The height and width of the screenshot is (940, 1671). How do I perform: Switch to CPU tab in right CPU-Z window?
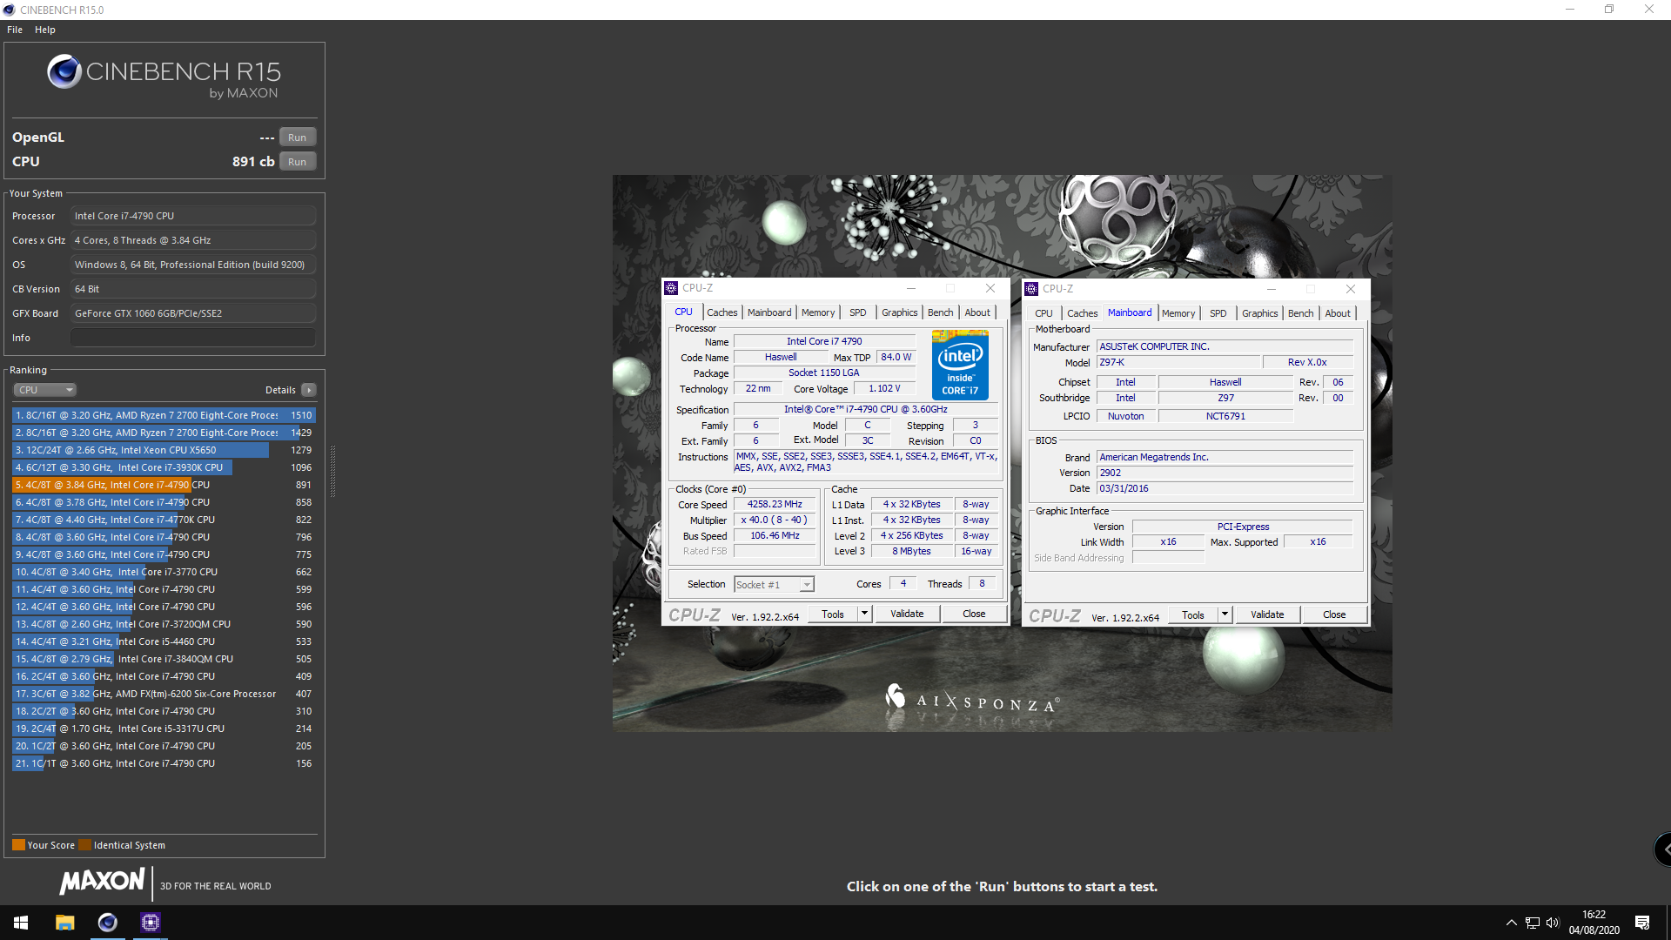1044,313
